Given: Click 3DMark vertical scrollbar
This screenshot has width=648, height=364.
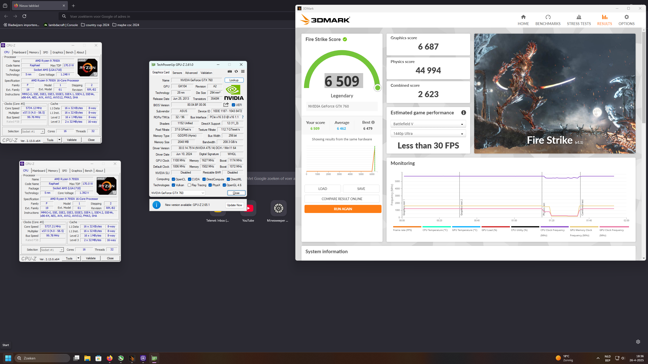Looking at the screenshot, I should 644,78.
